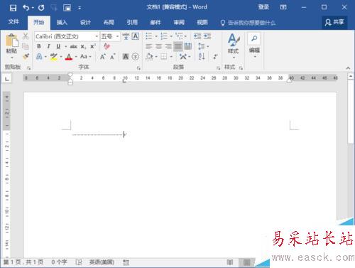Undo the last action

tap(26, 8)
